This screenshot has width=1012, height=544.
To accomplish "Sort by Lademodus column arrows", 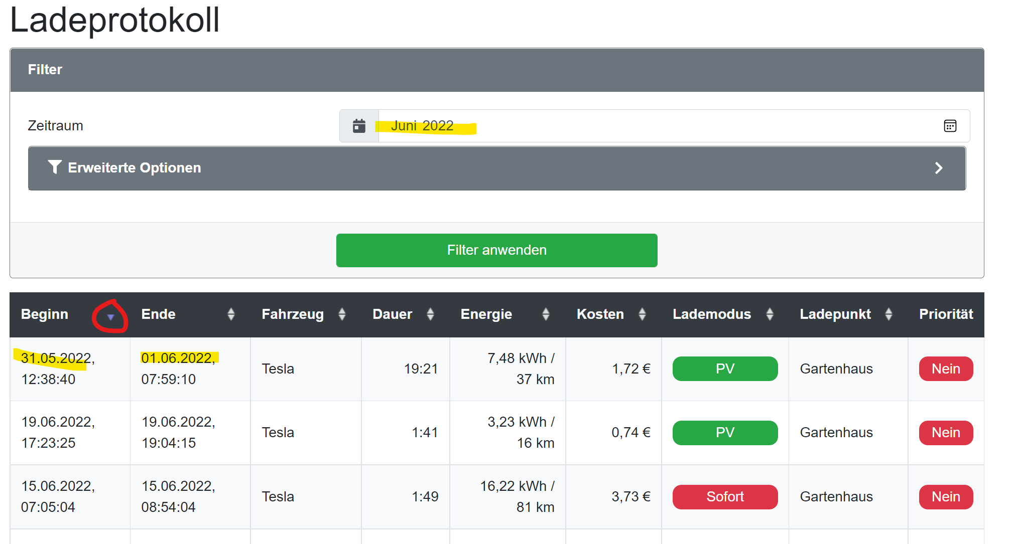I will pyautogui.click(x=770, y=314).
